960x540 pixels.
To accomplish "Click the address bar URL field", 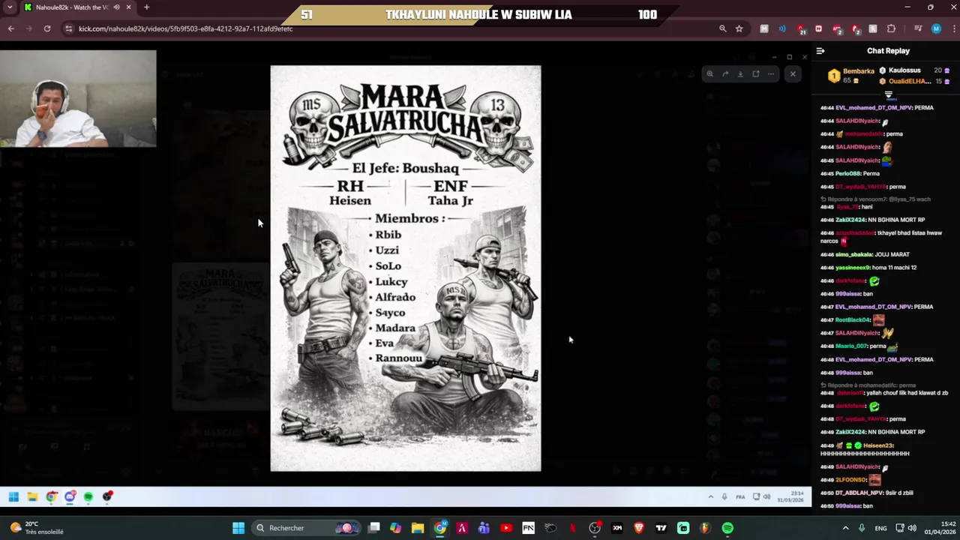I will pos(390,28).
